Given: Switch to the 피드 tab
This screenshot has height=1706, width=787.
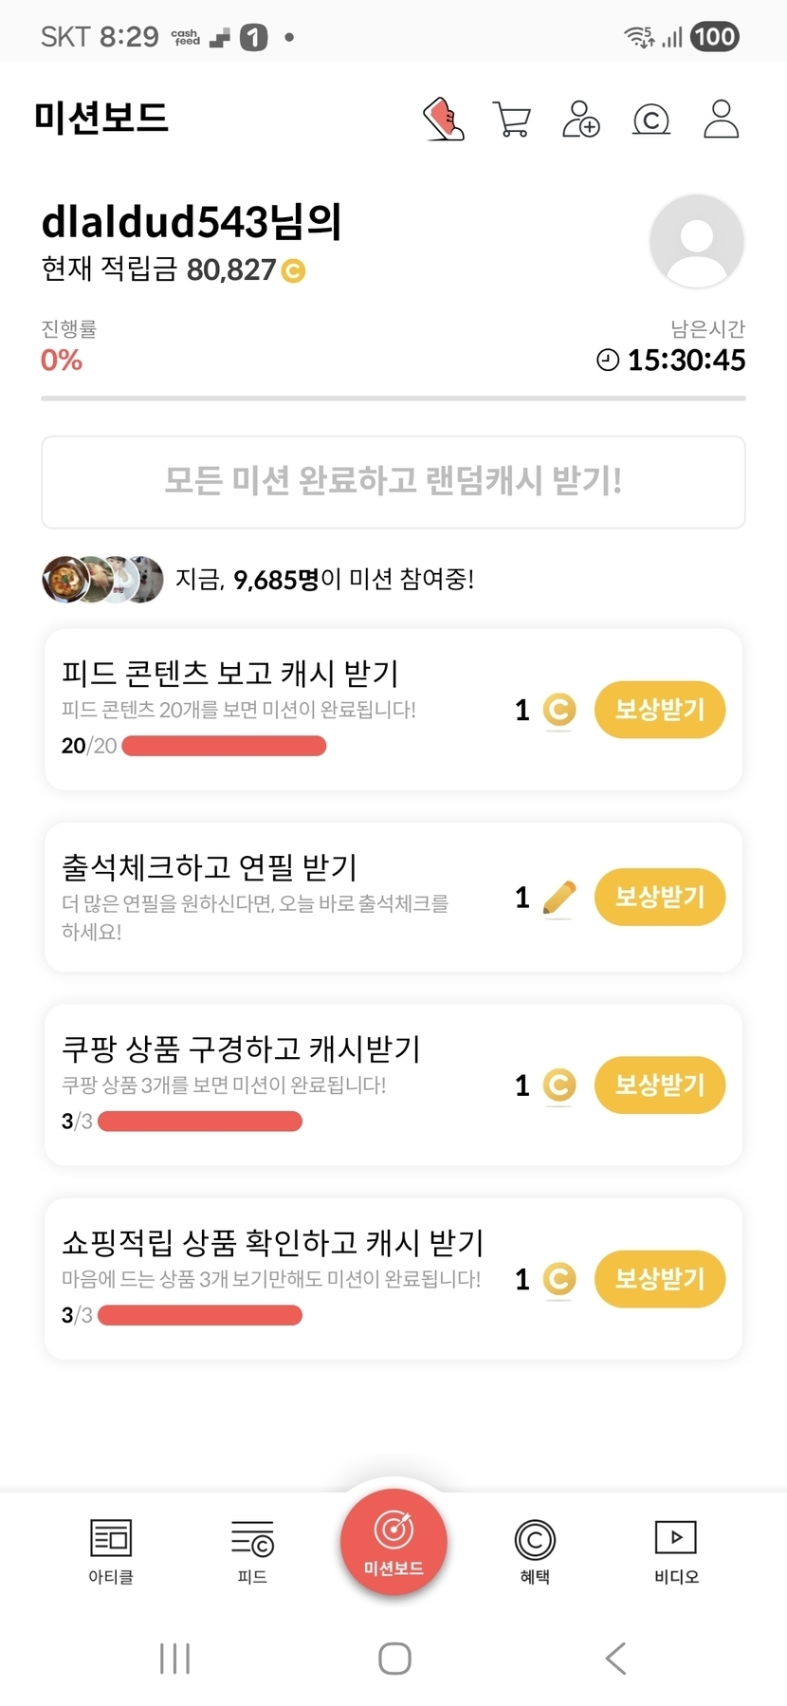Looking at the screenshot, I should point(252,1549).
